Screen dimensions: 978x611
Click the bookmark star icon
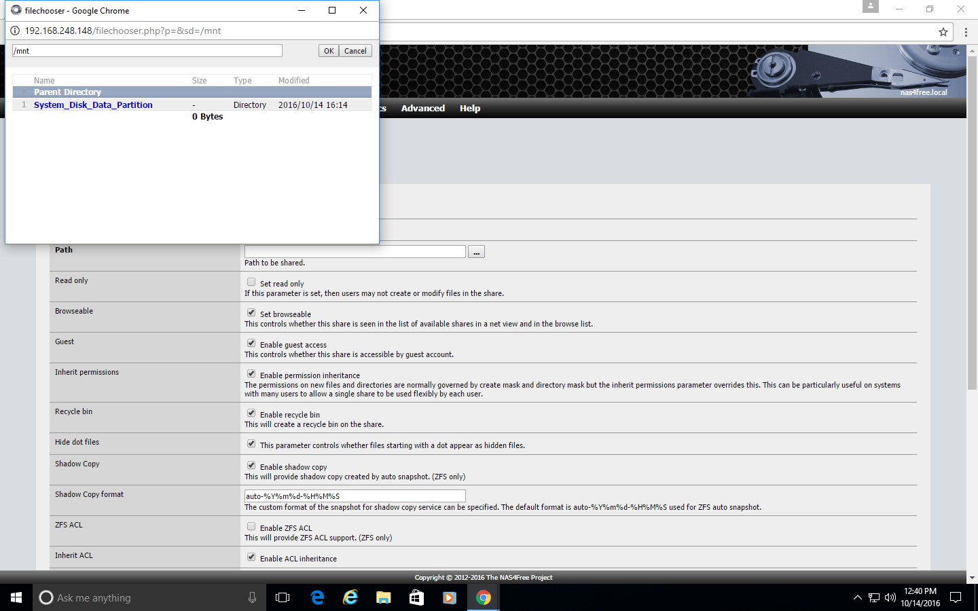click(x=943, y=32)
